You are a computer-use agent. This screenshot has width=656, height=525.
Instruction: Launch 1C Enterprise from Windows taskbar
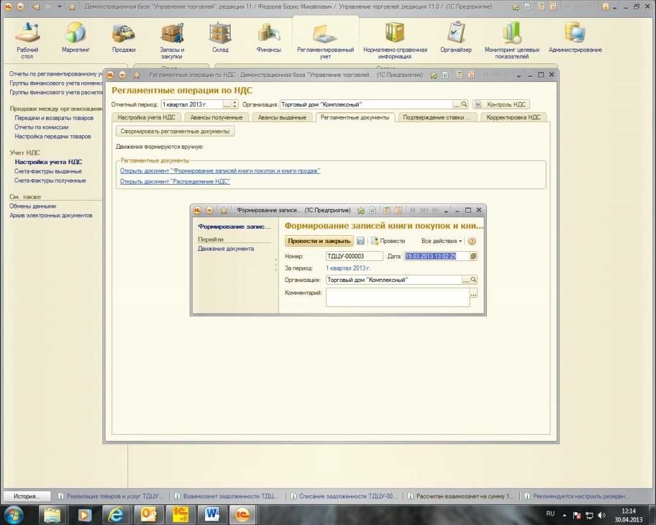(180, 514)
